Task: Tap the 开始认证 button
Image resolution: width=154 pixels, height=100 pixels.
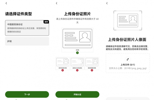Action: click(x=78, y=94)
